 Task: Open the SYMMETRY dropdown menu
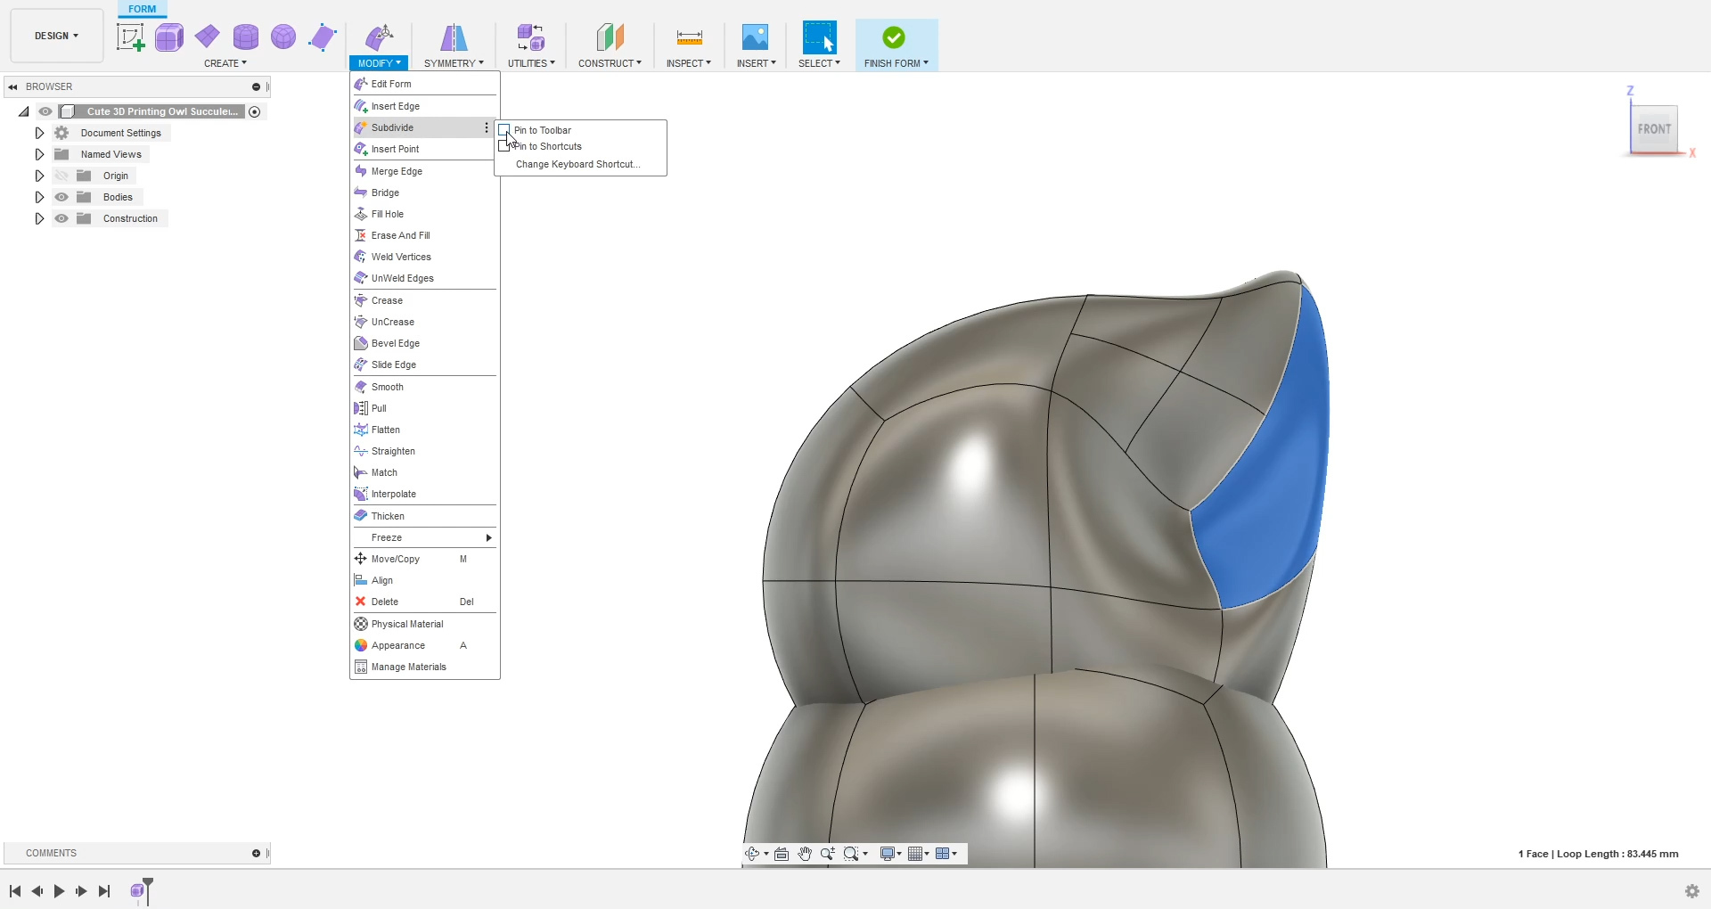(x=454, y=63)
